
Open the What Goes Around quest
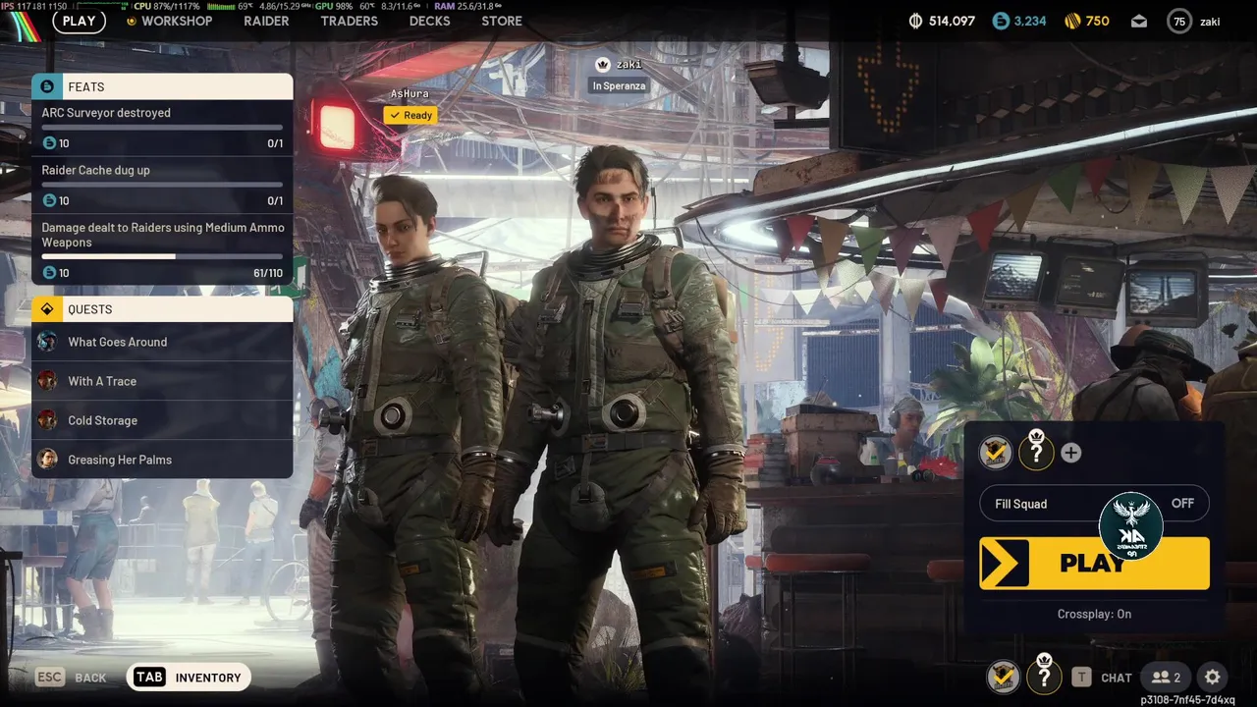click(x=162, y=342)
